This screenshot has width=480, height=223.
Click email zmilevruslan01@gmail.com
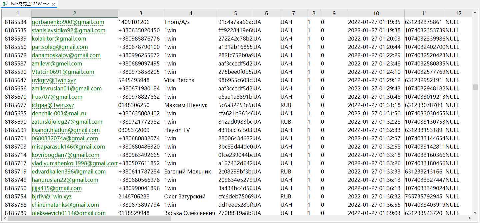coord(67,88)
